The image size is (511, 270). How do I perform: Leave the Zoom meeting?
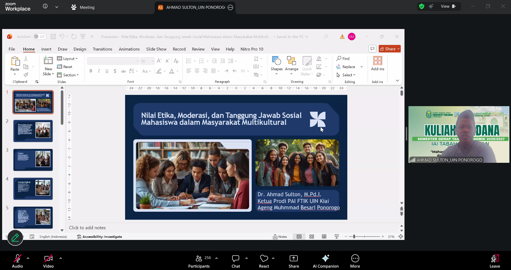click(494, 261)
